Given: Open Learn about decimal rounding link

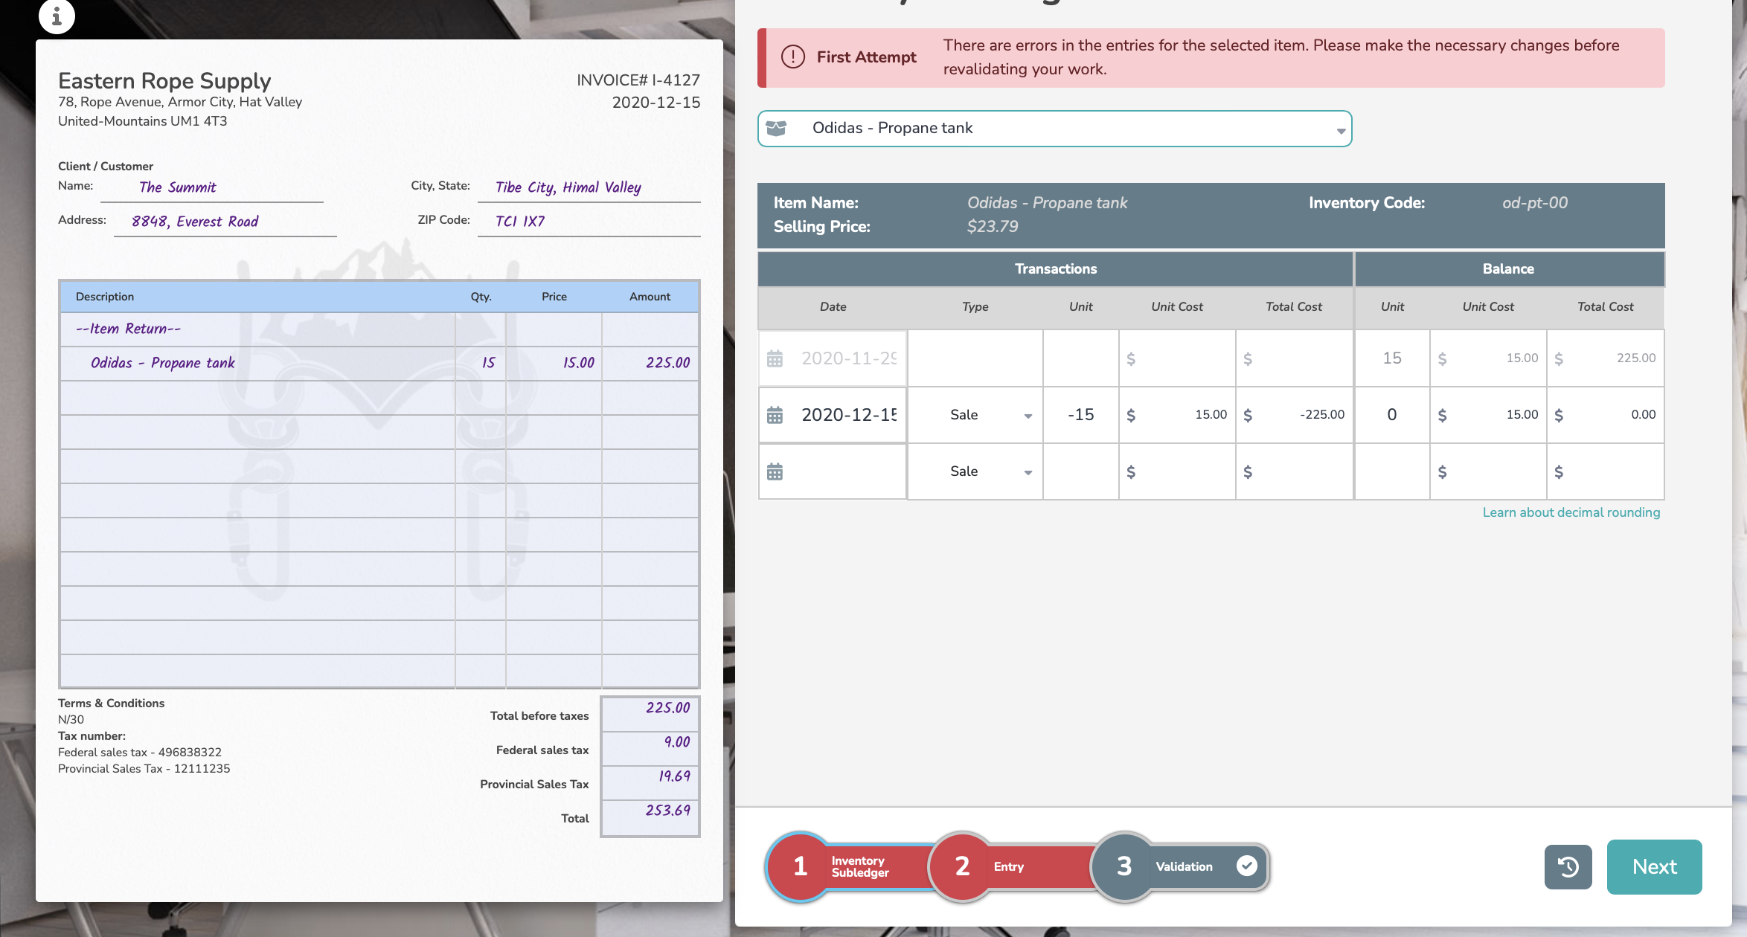Looking at the screenshot, I should point(1571,512).
